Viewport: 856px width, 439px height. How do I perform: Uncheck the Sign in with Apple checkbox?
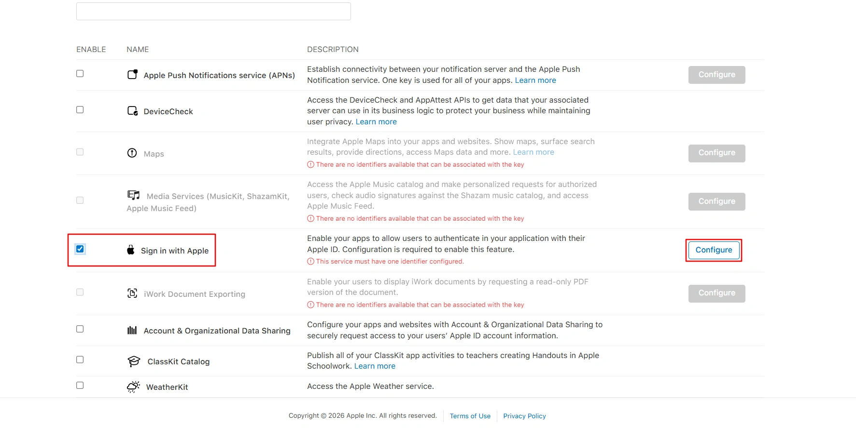pos(80,249)
